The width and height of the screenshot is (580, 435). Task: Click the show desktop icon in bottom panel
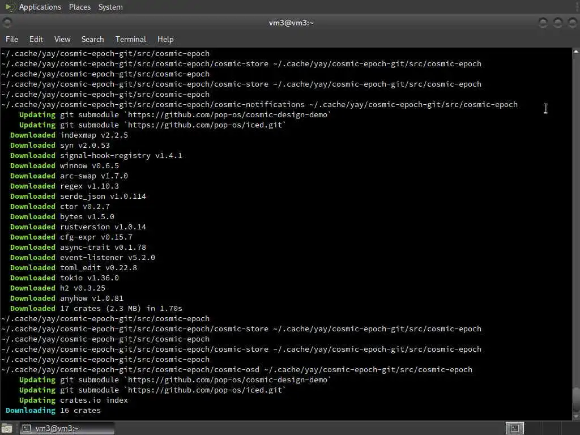pos(7,428)
